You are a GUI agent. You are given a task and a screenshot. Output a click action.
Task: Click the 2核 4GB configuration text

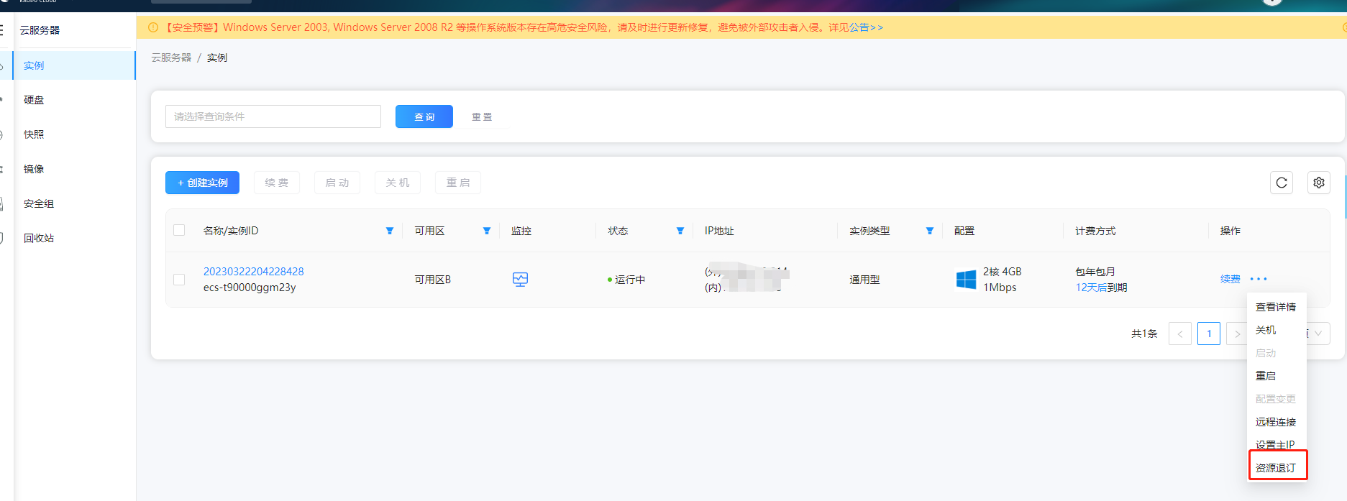[x=1003, y=272]
